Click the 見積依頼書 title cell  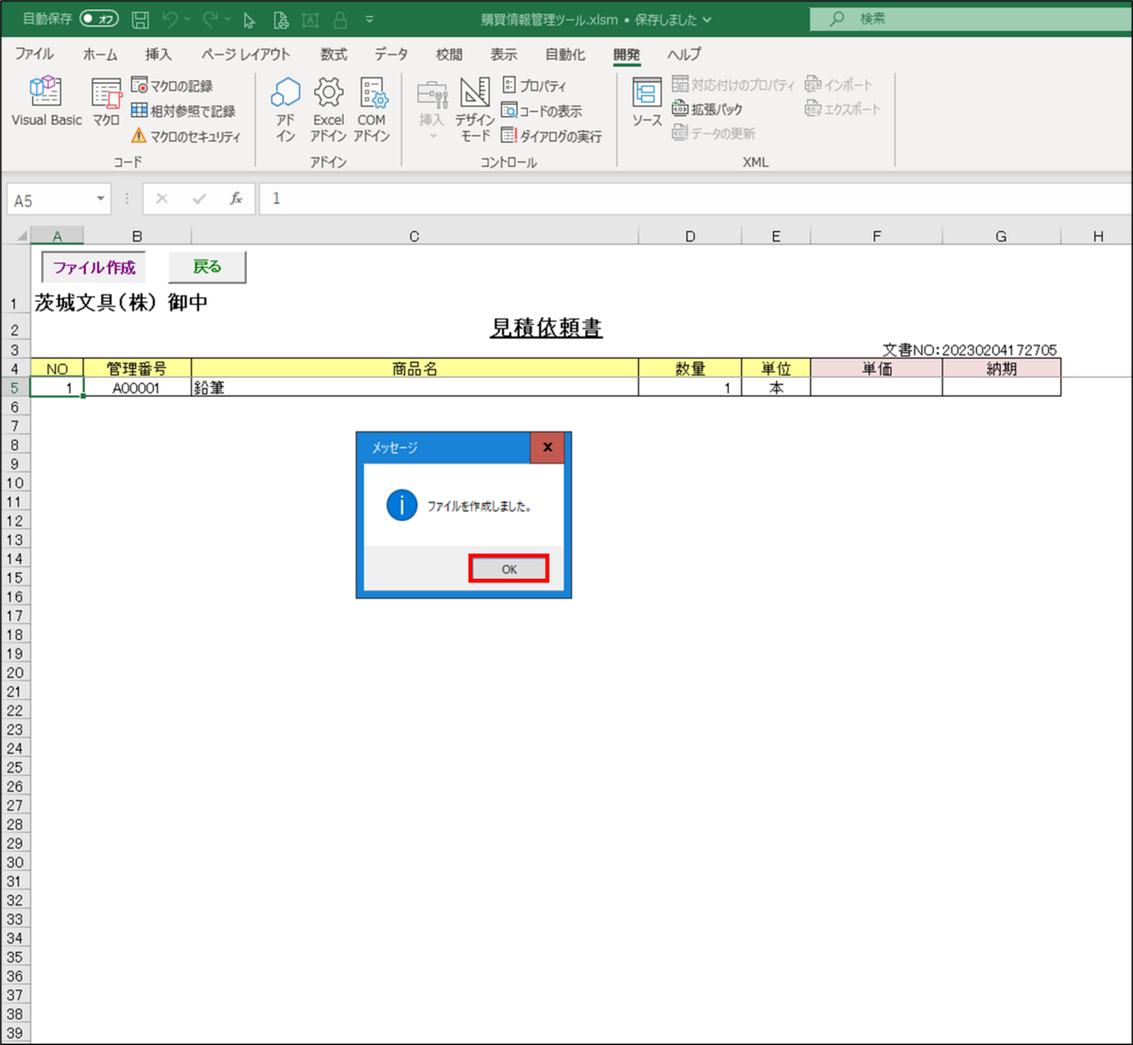tap(546, 328)
